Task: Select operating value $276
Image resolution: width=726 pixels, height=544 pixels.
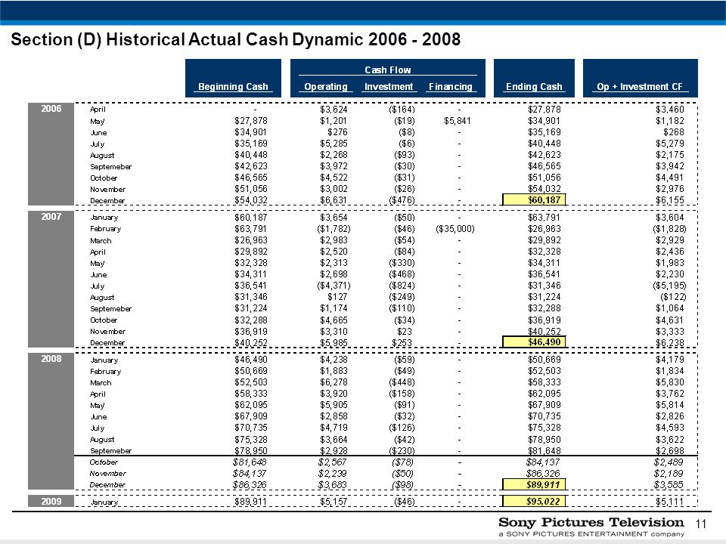Action: (337, 131)
